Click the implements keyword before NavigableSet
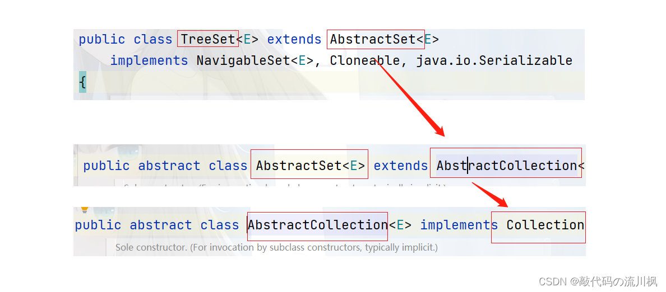Image resolution: width=666 pixels, height=292 pixels. [149, 60]
